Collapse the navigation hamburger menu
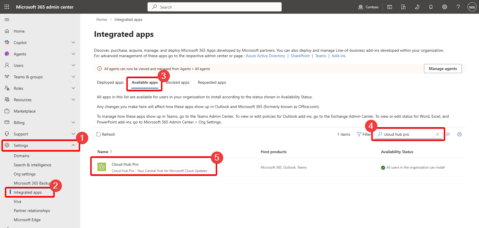479x228 pixels. pyautogui.click(x=7, y=19)
